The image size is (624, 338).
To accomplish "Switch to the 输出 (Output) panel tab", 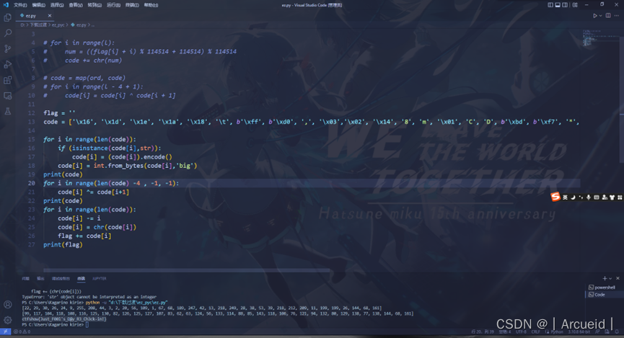I will pyautogui.click(x=40, y=278).
